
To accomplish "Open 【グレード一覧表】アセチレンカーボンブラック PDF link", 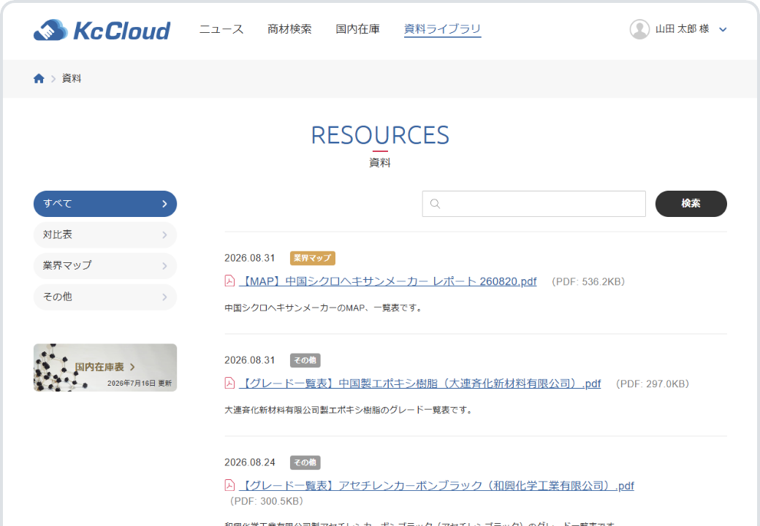I will pyautogui.click(x=436, y=486).
